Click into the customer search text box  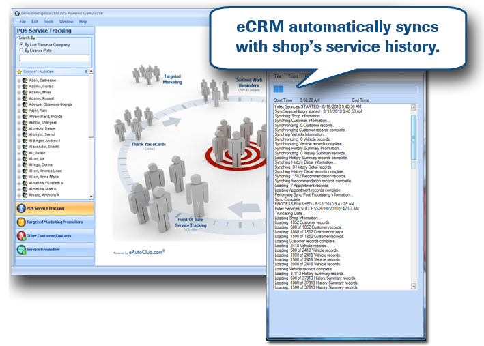point(55,58)
